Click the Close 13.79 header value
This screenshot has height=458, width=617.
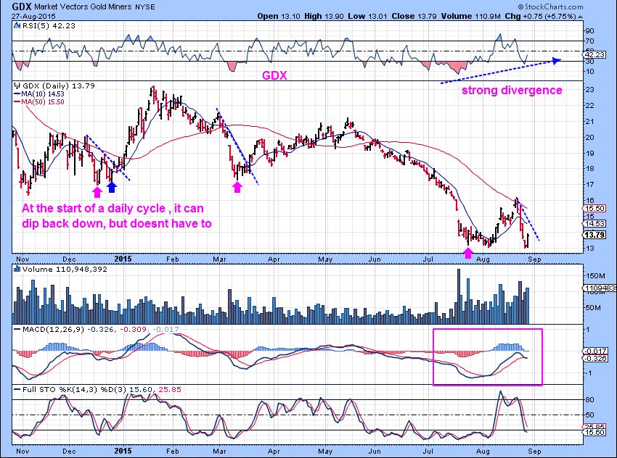(414, 17)
